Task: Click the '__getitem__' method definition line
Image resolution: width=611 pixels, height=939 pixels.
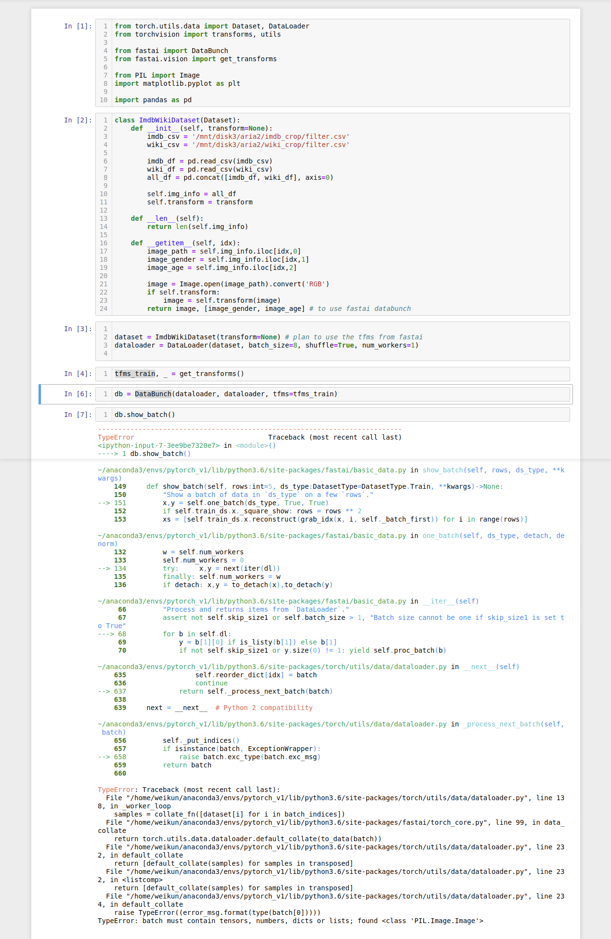Action: click(185, 243)
